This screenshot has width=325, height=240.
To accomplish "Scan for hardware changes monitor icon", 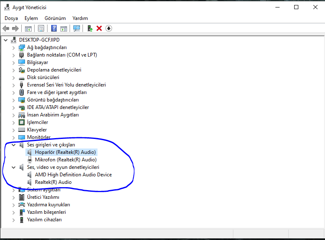I will point(77,28).
